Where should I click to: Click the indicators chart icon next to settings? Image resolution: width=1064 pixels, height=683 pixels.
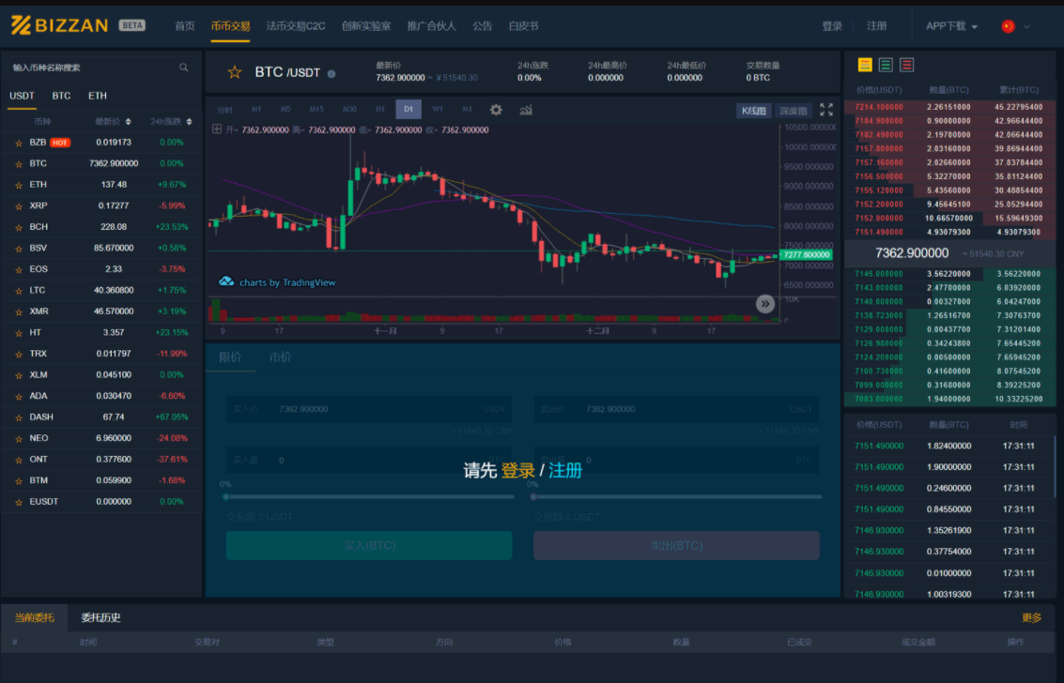point(526,110)
